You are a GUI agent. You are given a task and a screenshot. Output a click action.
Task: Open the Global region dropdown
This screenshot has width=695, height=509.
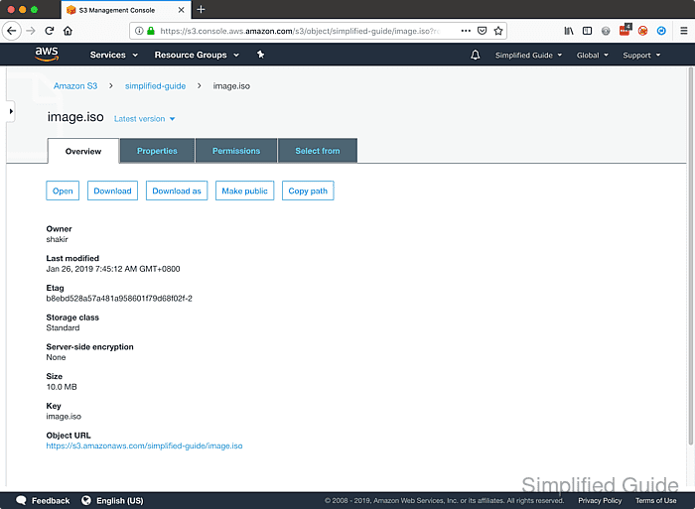[x=592, y=56]
